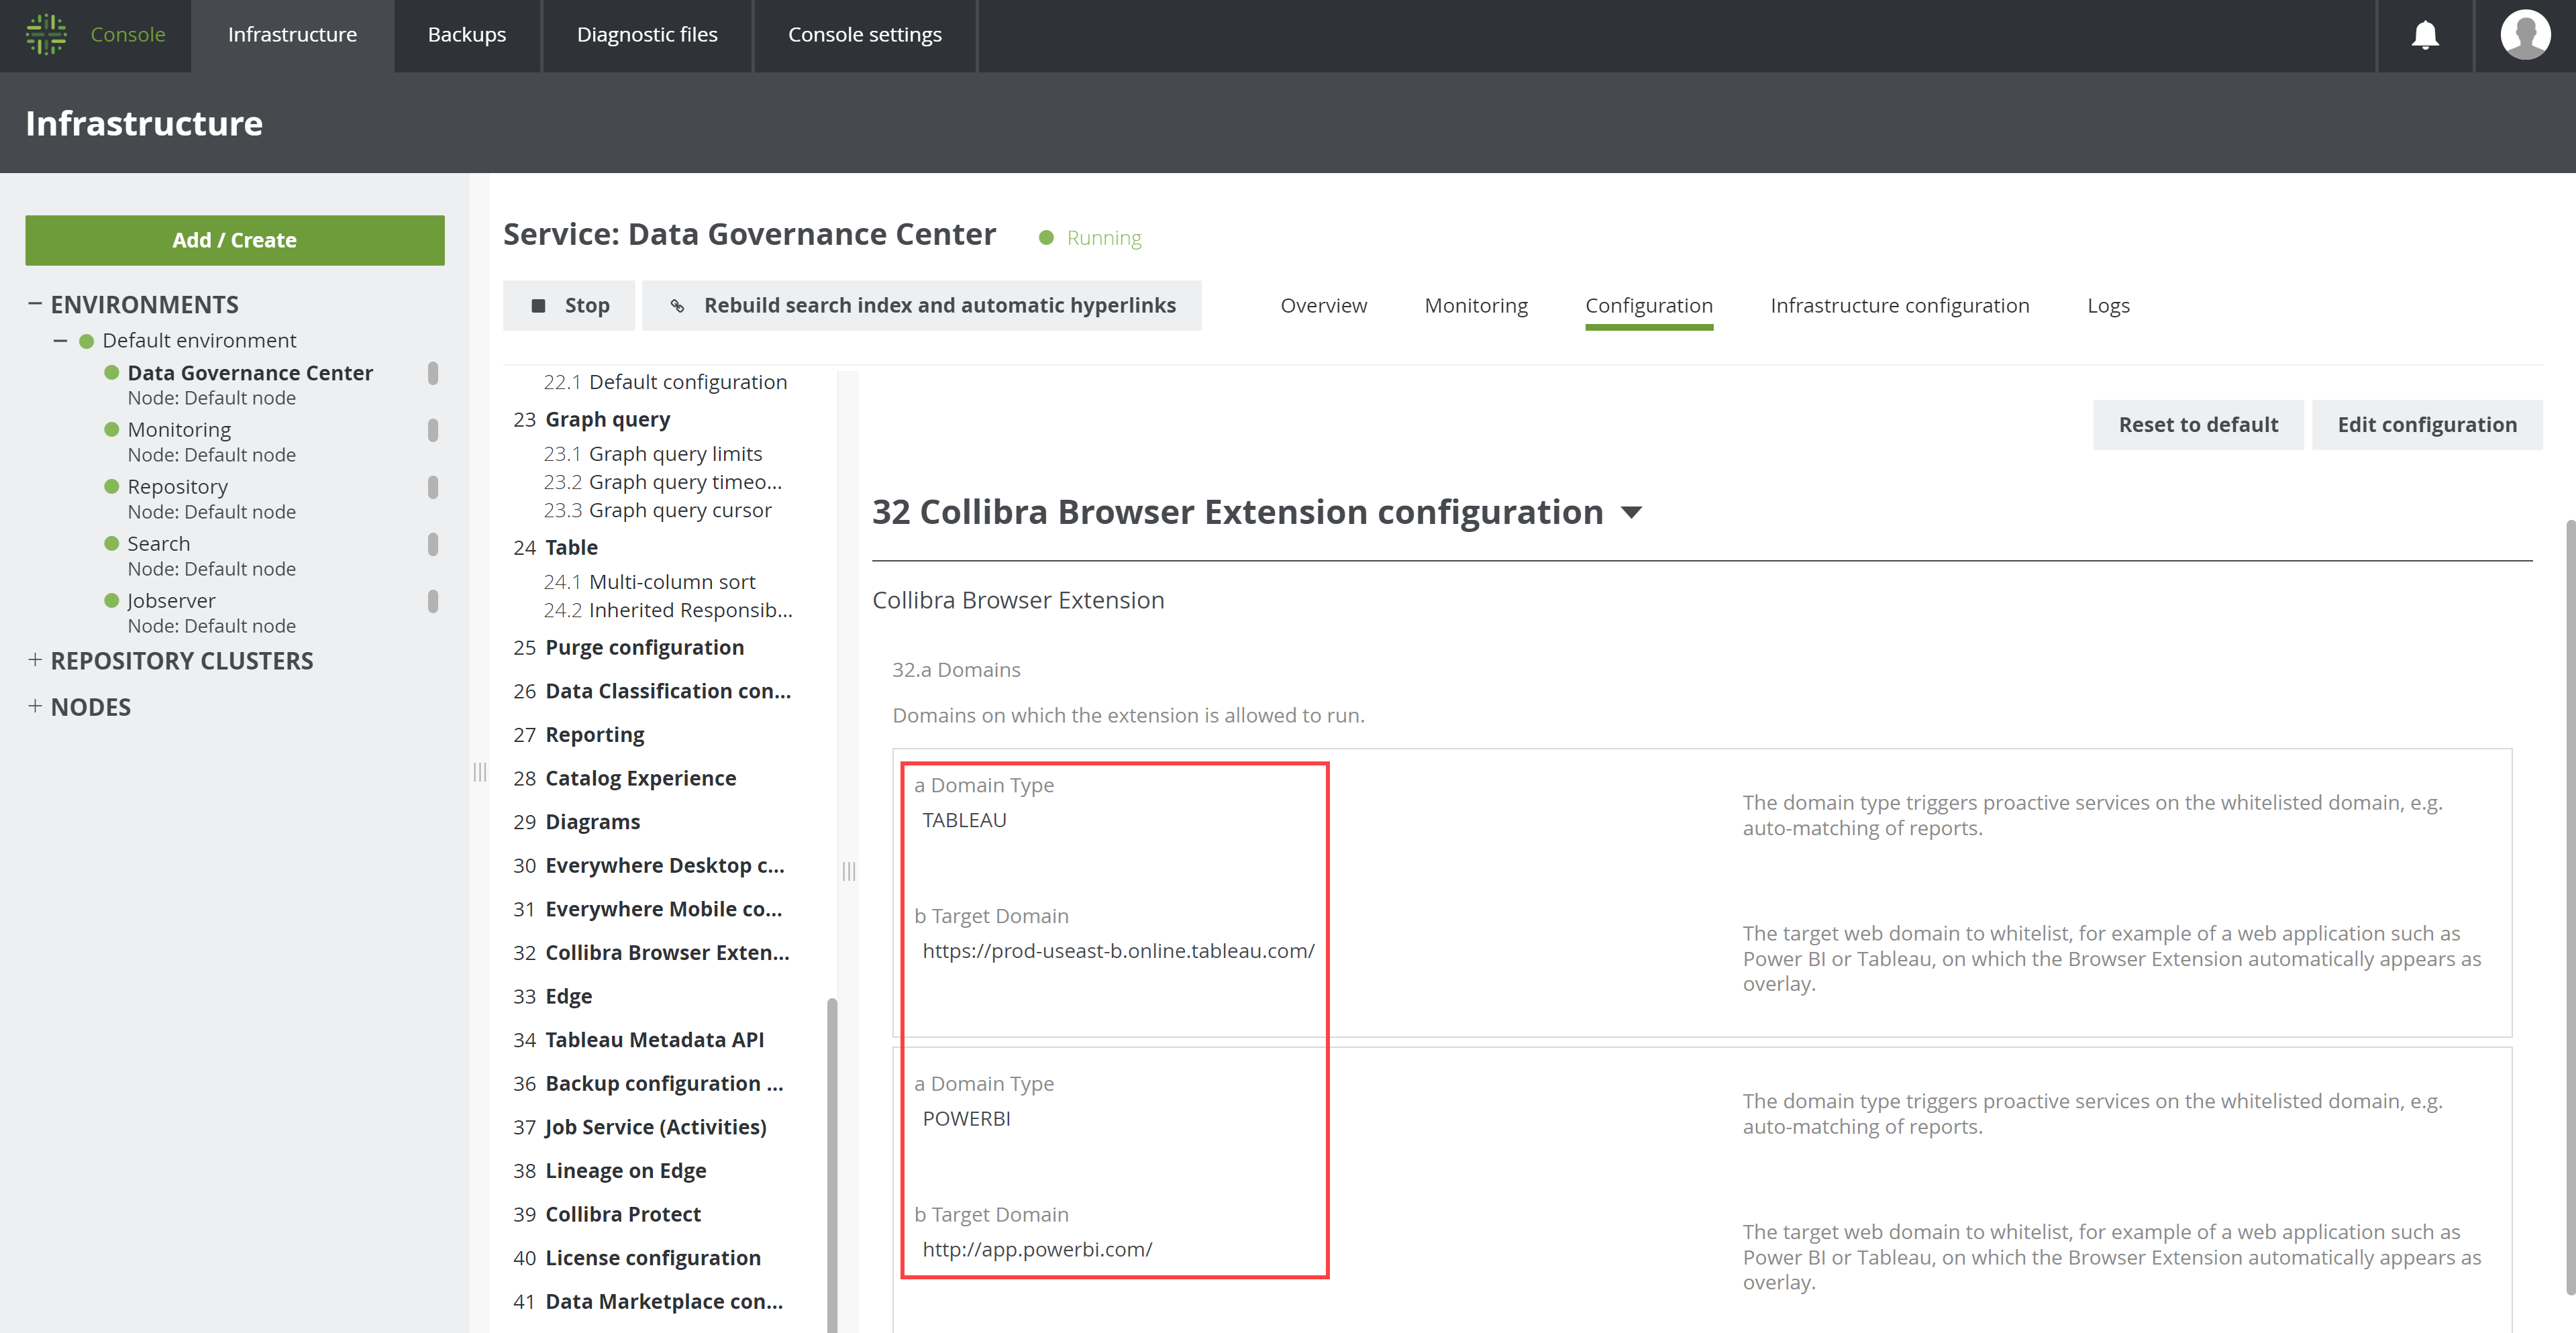Click the green status dot beside Jobserver

[112, 600]
